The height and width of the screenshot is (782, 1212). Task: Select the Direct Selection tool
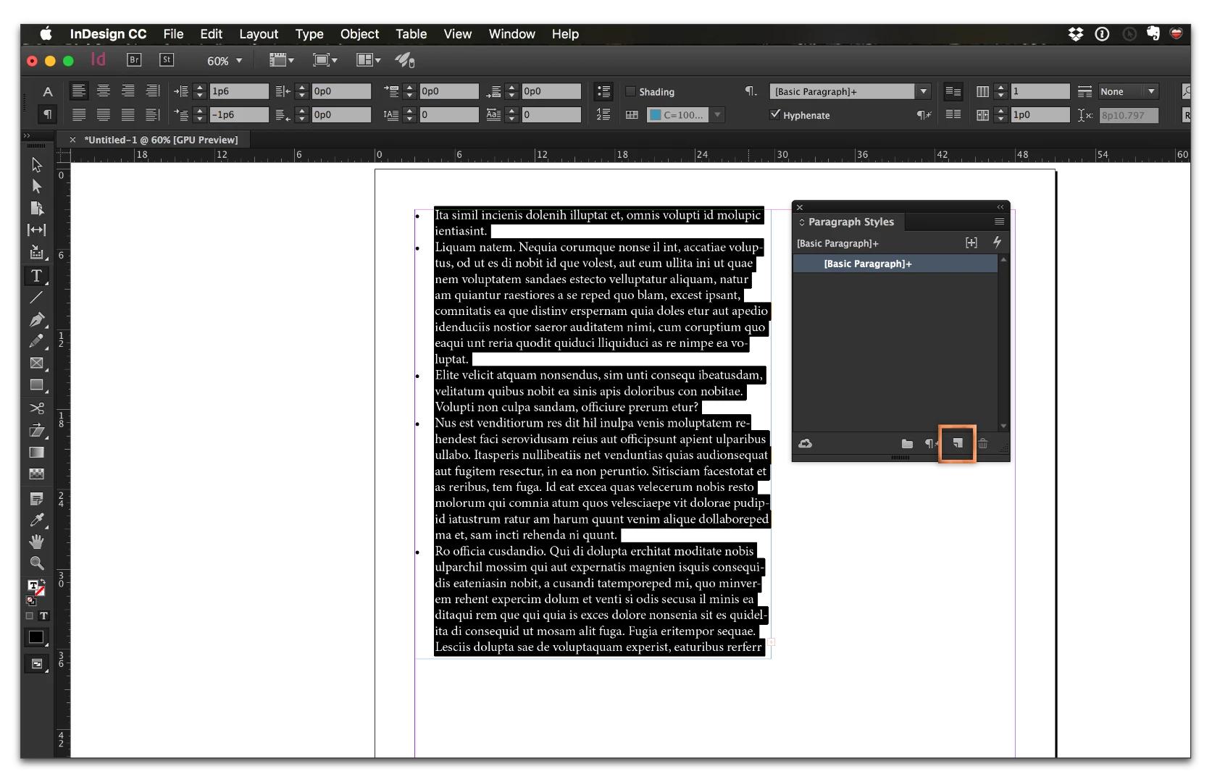point(36,187)
